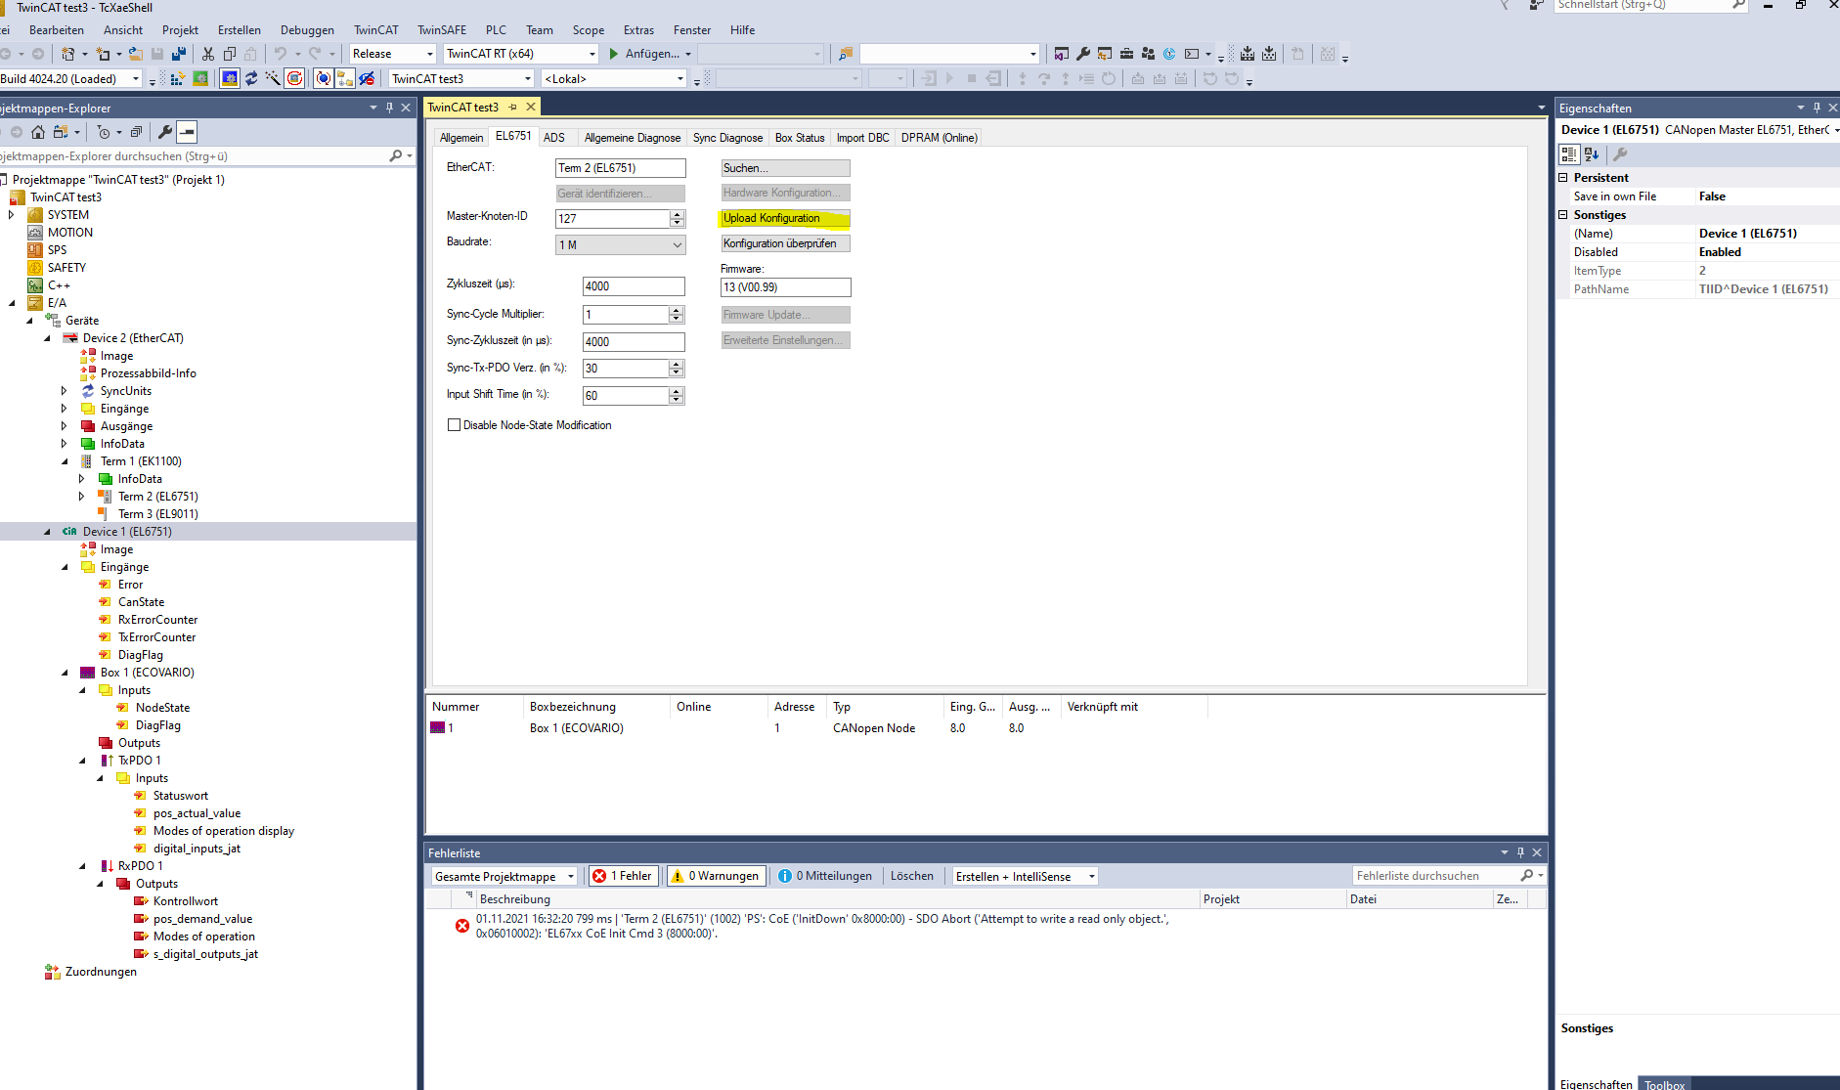Open the TwinCAT RT (x64) platform dropdown
Image resolution: width=1840 pixels, height=1090 pixels.
pos(521,54)
